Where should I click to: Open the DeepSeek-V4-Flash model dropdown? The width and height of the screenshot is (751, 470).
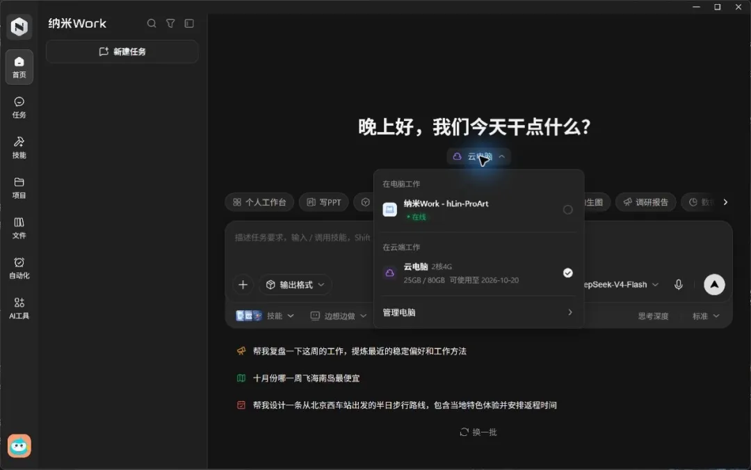pyautogui.click(x=621, y=284)
